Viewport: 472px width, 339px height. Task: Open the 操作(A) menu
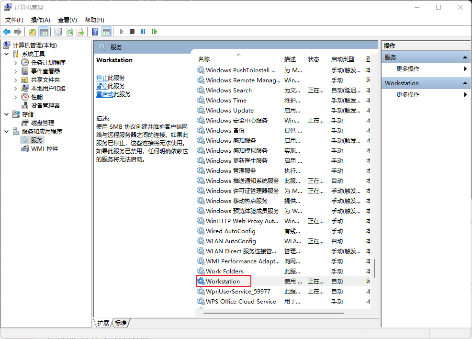tap(40, 20)
